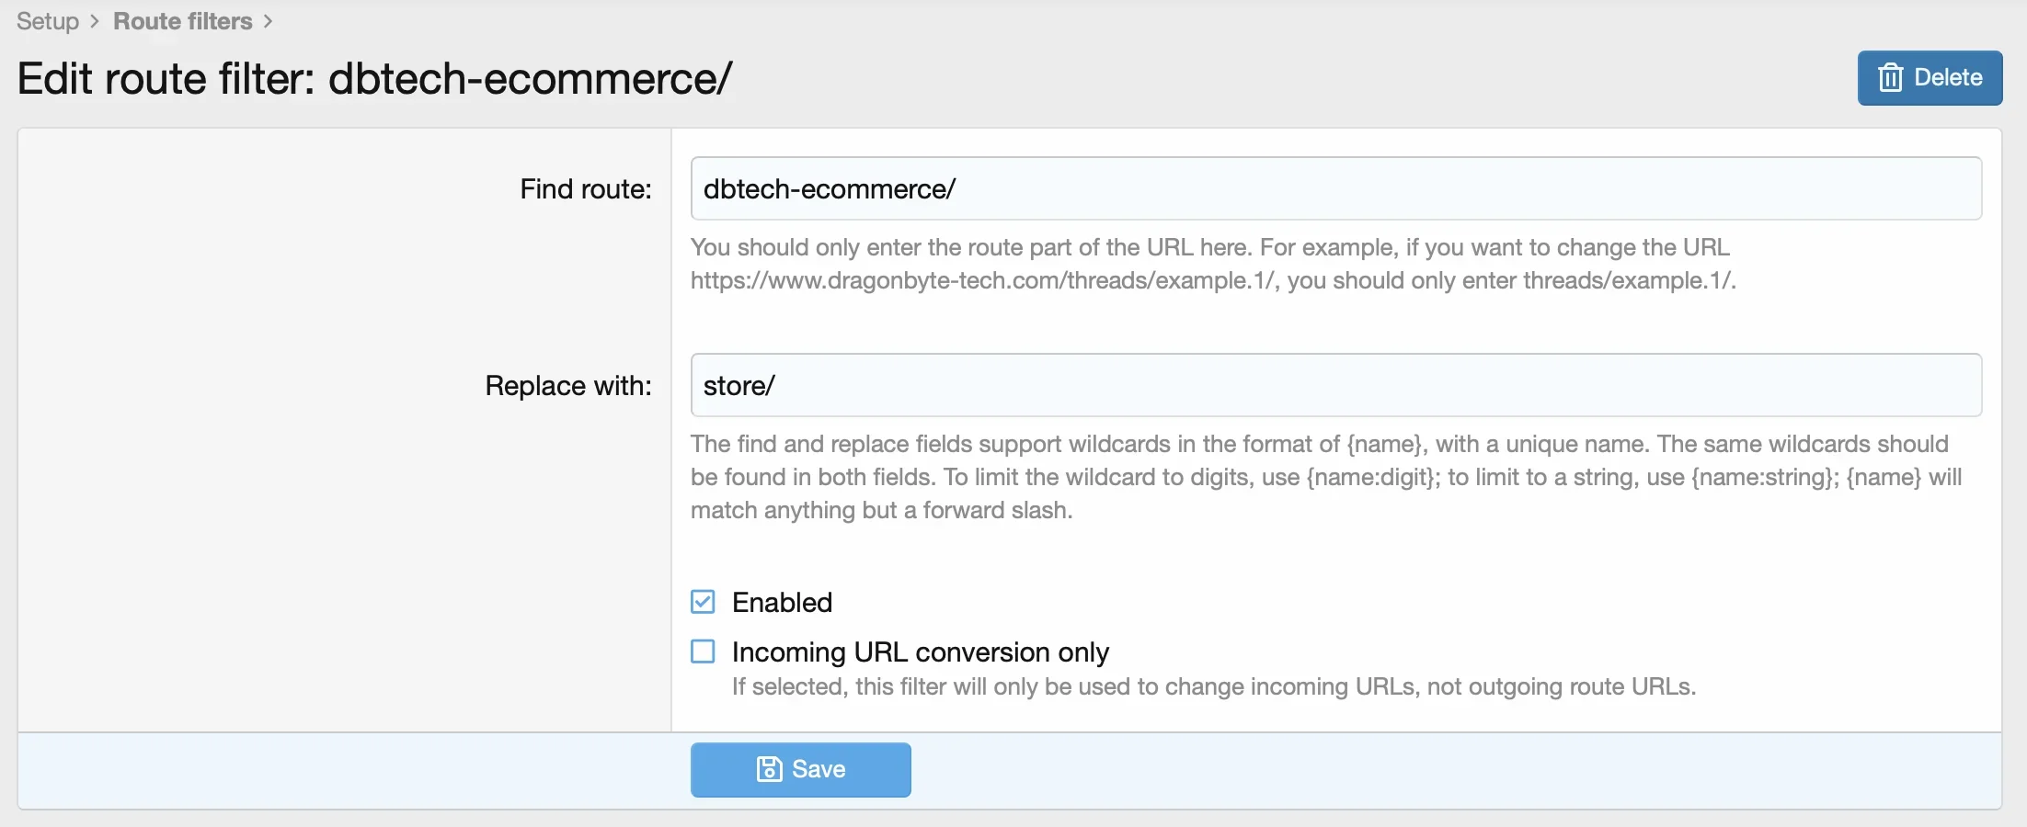Click the chevron after Route filters breadcrumb
Screen dimensions: 2027x827
click(268, 21)
